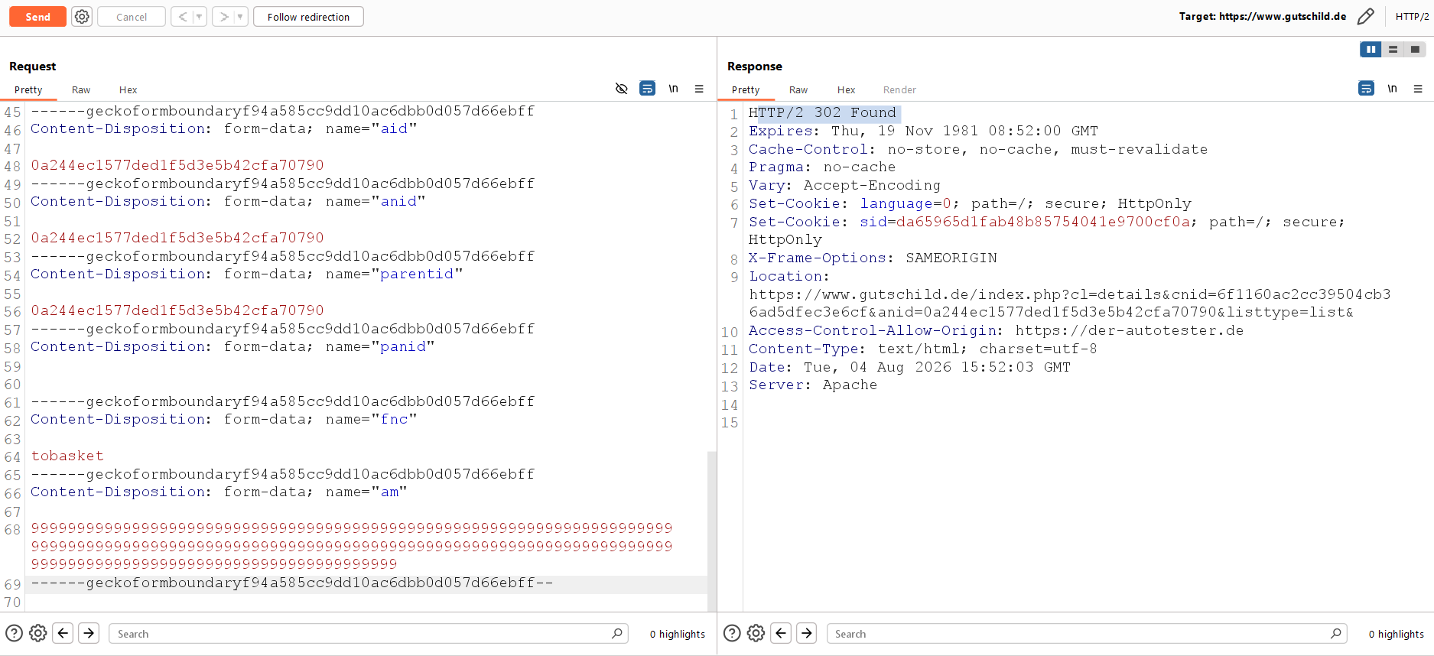Click the HTTP/2 protocol label
1434x656 pixels.
pyautogui.click(x=1412, y=16)
